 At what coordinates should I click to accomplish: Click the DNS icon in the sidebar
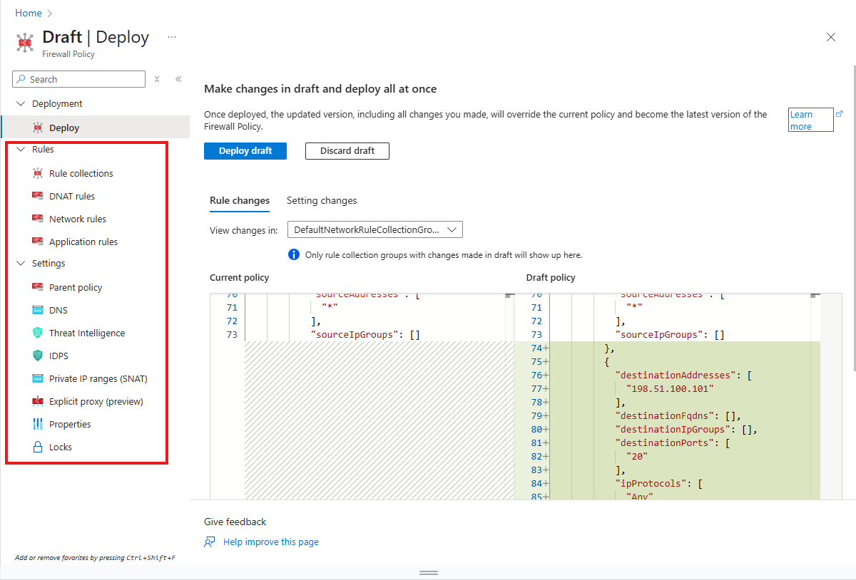pos(38,310)
